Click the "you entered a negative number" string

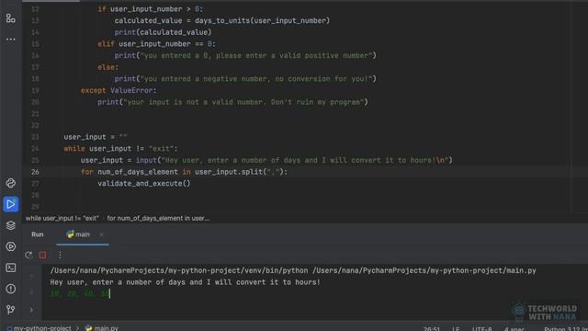pyautogui.click(x=255, y=79)
